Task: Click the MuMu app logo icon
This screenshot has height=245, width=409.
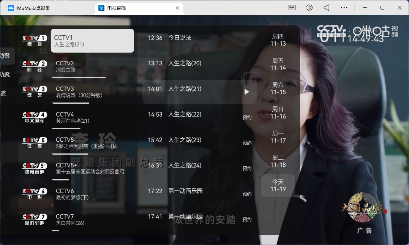Action: point(11,8)
